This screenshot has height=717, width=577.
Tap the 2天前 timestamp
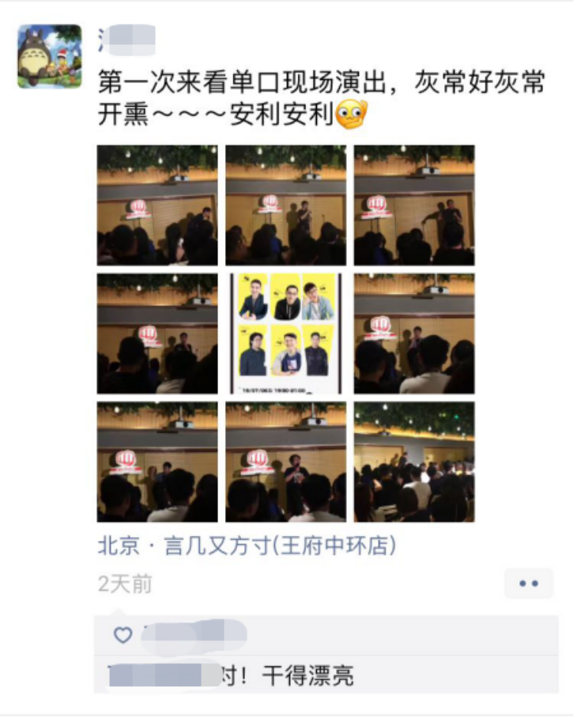(x=125, y=584)
